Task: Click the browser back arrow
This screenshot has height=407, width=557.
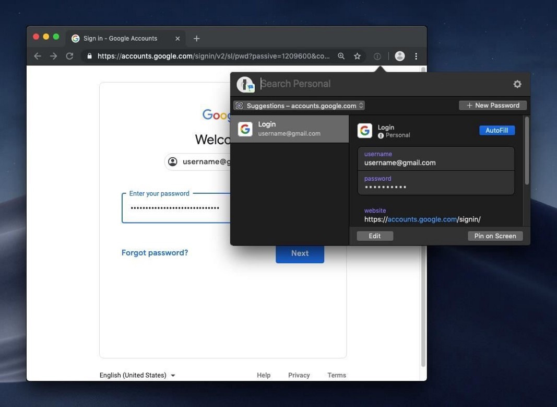Action: click(x=38, y=56)
